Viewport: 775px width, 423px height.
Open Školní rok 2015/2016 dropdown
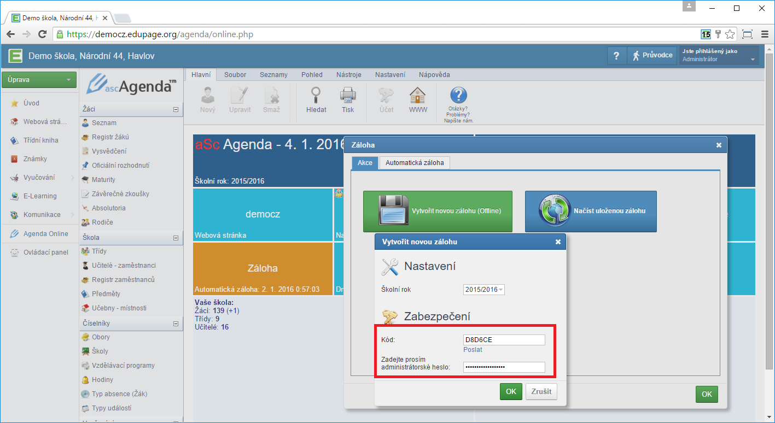[x=484, y=290]
